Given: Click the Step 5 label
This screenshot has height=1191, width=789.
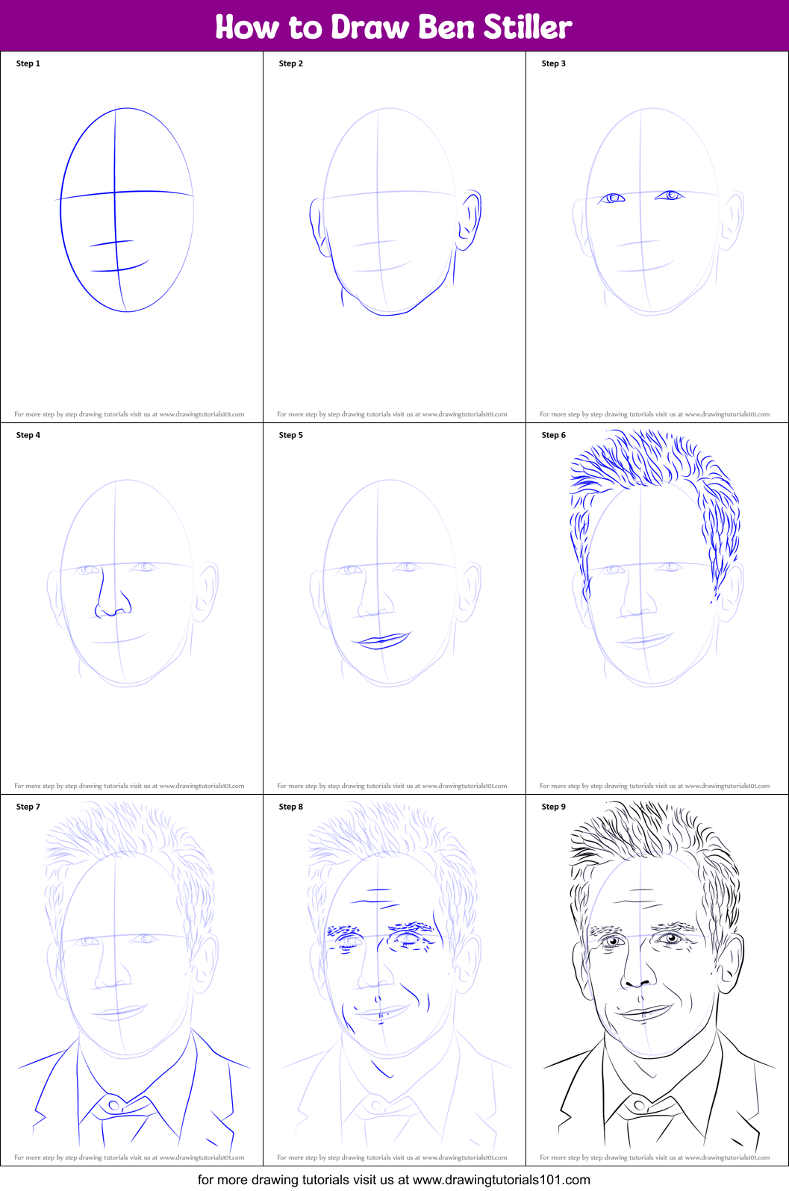Looking at the screenshot, I should (291, 435).
